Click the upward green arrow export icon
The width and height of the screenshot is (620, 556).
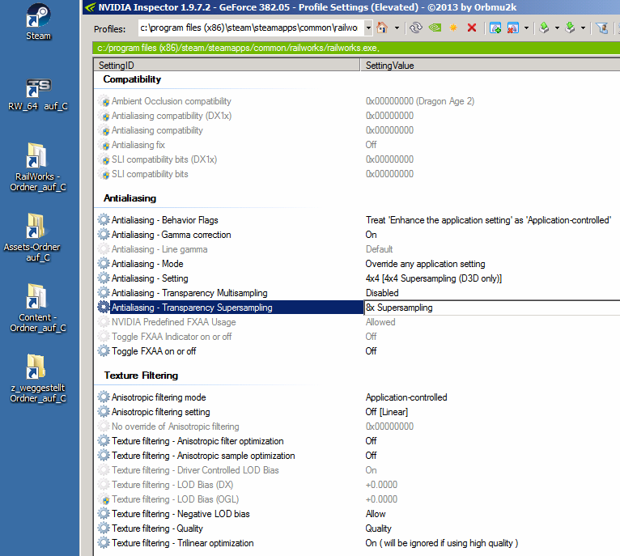point(545,28)
